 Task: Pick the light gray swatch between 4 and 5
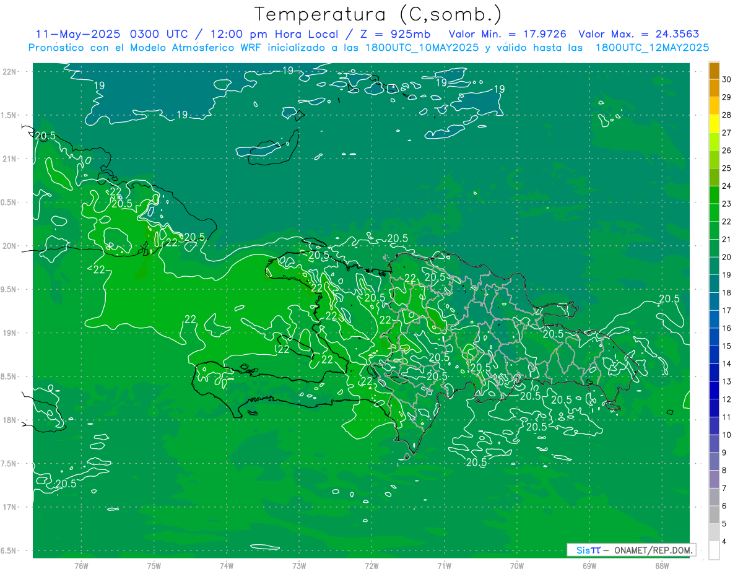714,533
